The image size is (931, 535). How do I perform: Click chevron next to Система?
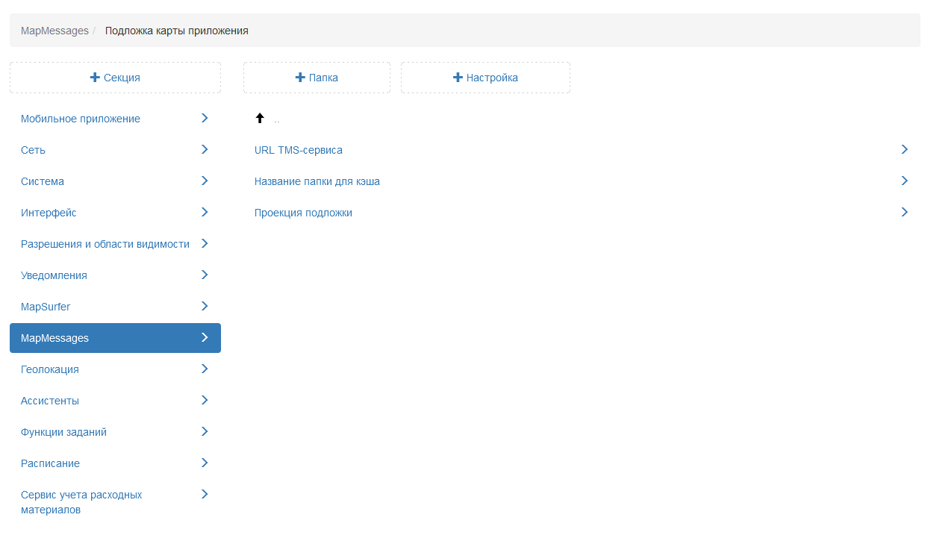[x=205, y=181]
